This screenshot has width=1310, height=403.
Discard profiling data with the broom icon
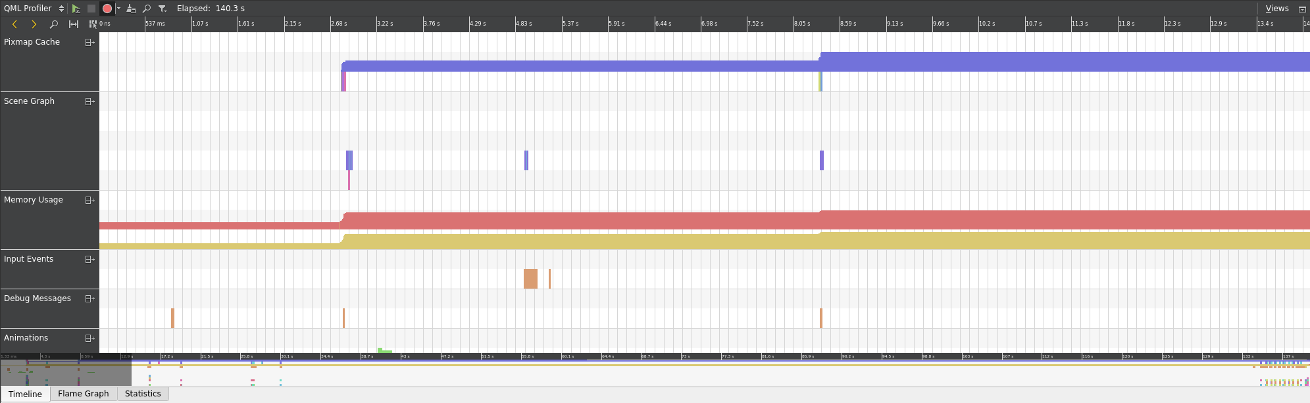pos(131,9)
